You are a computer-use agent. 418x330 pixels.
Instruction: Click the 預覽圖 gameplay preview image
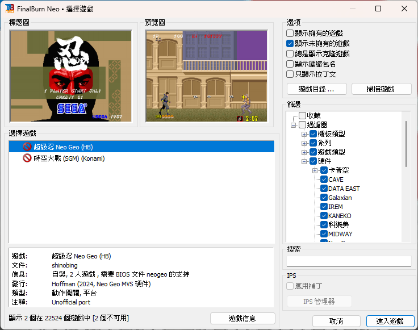point(206,76)
